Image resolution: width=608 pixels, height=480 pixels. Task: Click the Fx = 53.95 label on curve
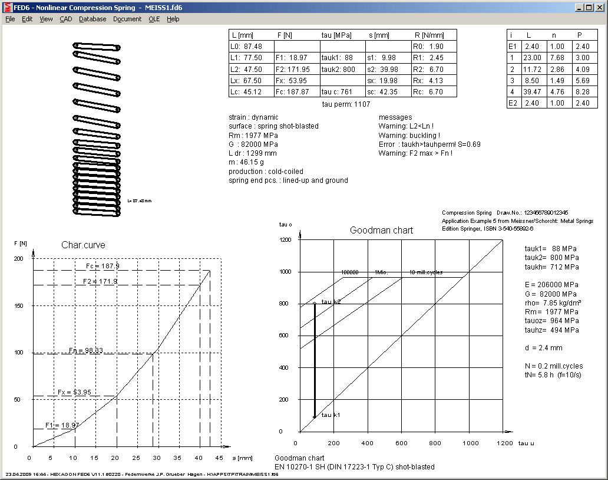click(75, 392)
